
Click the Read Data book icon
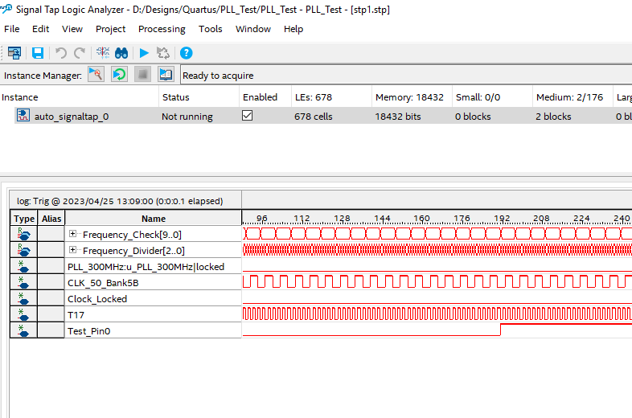click(166, 74)
